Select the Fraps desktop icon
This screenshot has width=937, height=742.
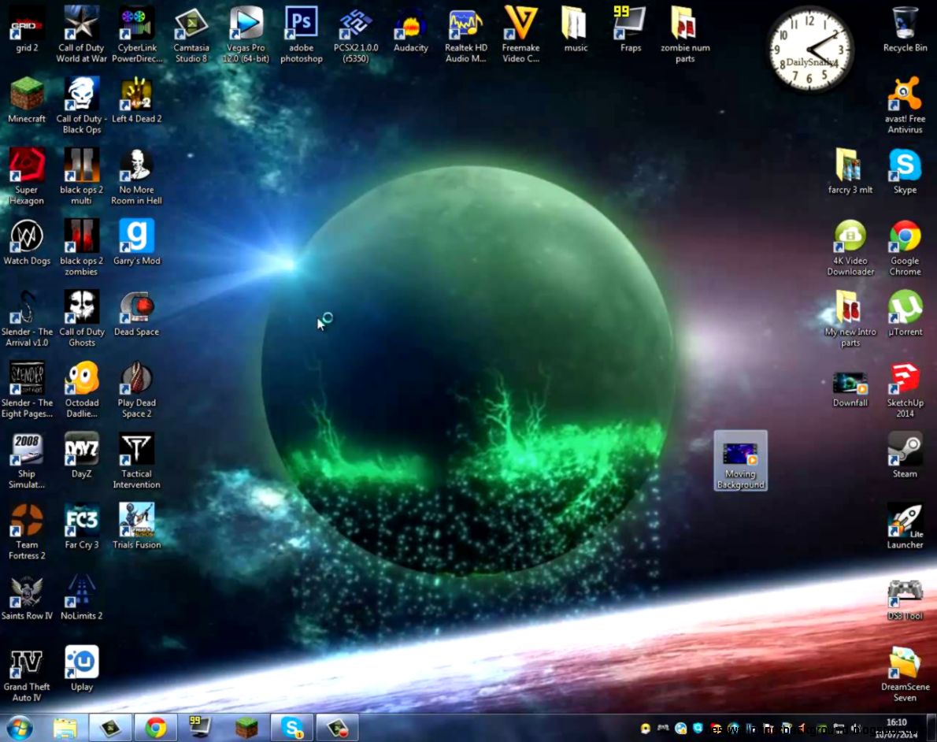[631, 30]
